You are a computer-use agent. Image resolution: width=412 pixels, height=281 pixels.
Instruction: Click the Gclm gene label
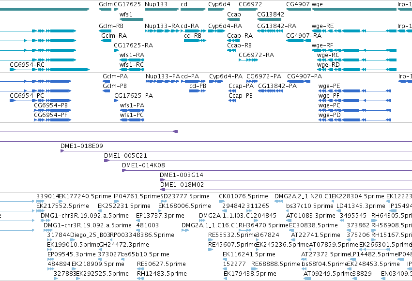click(106, 4)
